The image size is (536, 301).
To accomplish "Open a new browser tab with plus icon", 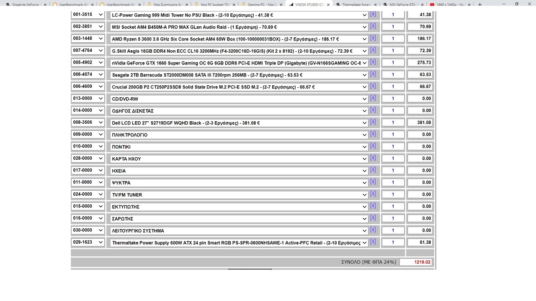I will click(x=479, y=4).
